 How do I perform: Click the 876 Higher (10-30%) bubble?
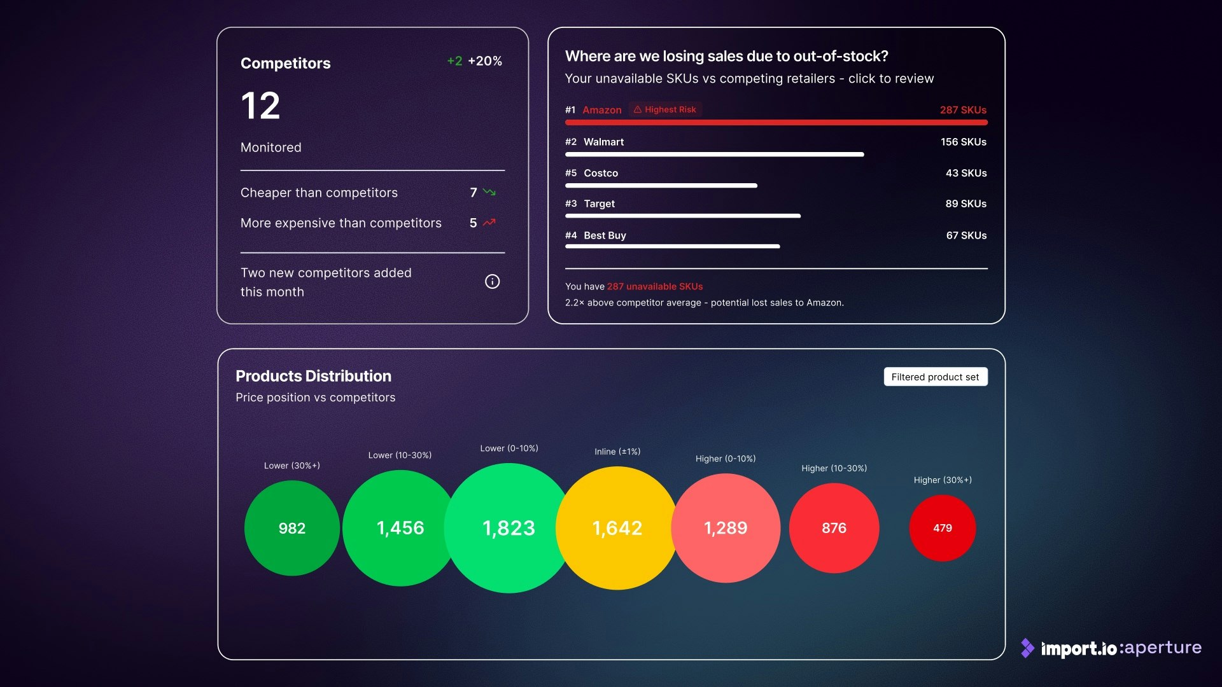[x=834, y=528]
